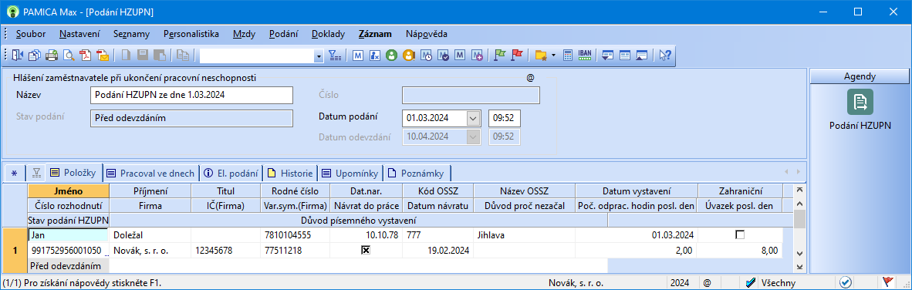Open Podání HZUPN agenda icon in side panel
Screen dimensions: 912x290
click(860, 103)
